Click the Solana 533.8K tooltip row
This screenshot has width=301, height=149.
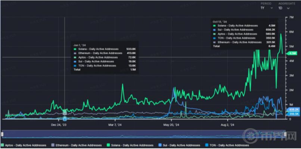pyautogui.click(x=105, y=49)
